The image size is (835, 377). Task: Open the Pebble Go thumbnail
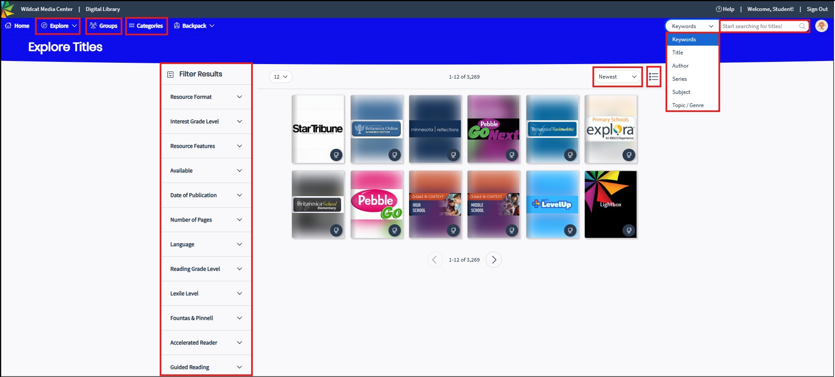pos(377,204)
